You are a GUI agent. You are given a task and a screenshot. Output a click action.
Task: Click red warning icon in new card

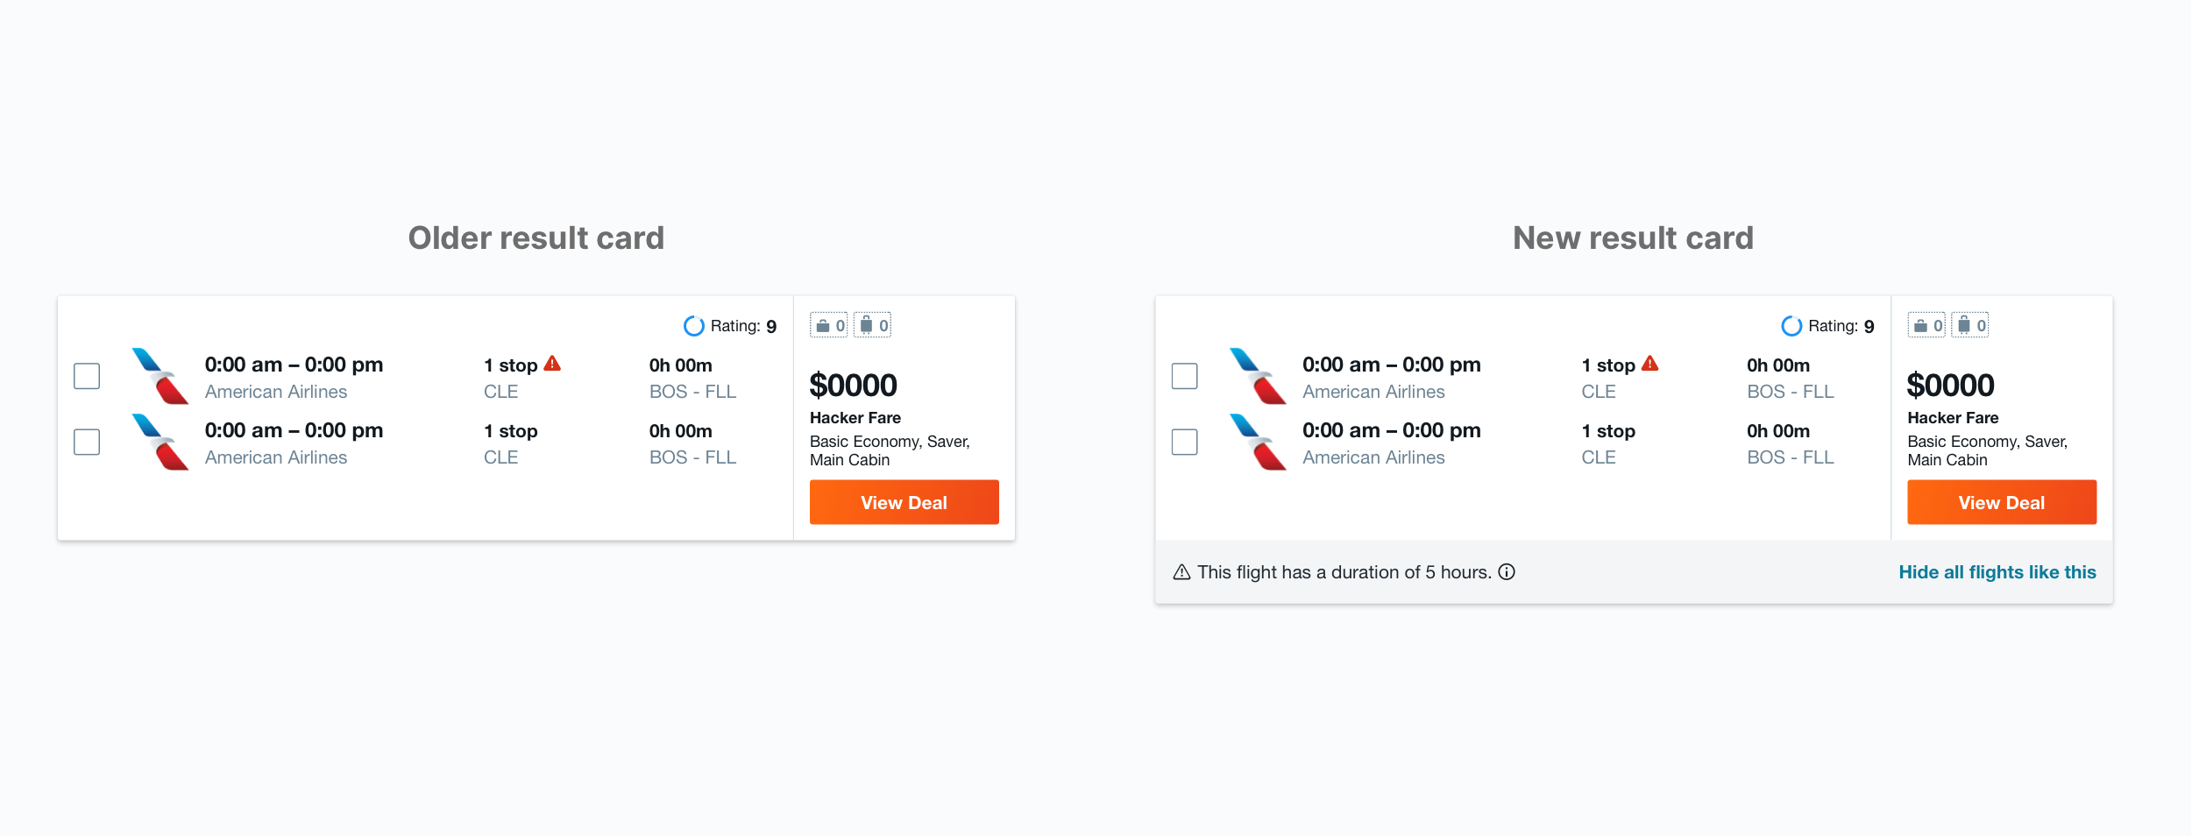1649,364
